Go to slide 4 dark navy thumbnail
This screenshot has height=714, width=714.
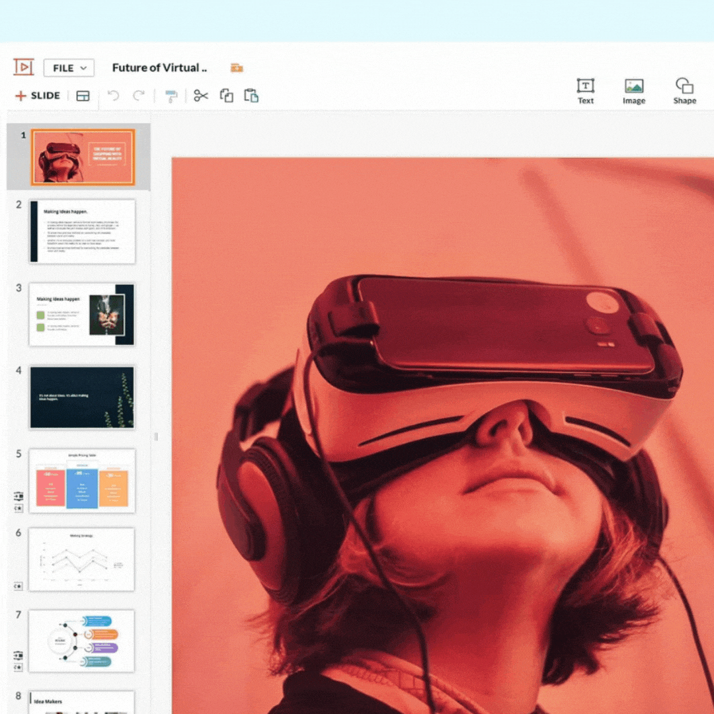(82, 397)
